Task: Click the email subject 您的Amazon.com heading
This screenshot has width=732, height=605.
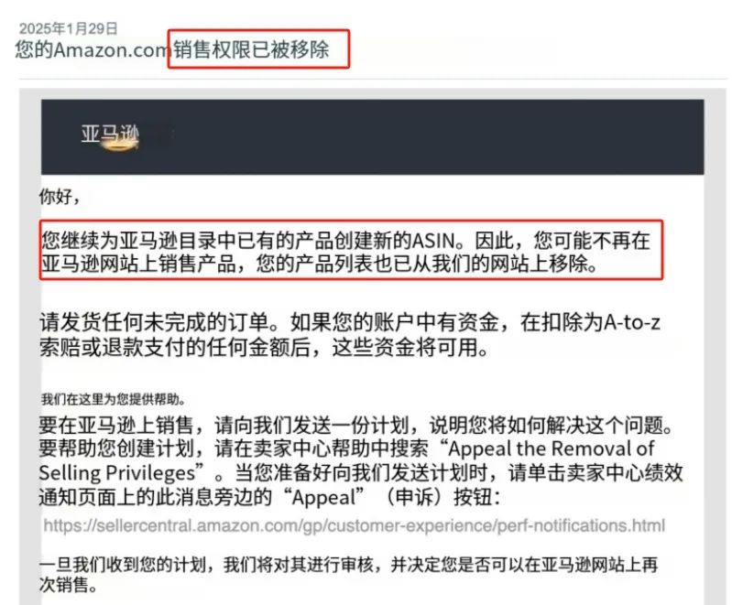Action: click(x=172, y=49)
